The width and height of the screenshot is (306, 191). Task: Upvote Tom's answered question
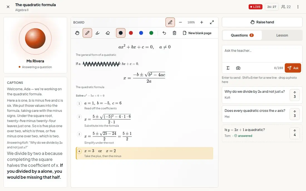click(295, 133)
